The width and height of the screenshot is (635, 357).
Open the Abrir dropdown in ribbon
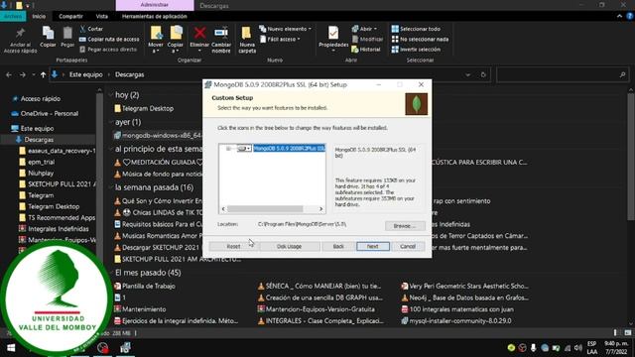tap(364, 29)
